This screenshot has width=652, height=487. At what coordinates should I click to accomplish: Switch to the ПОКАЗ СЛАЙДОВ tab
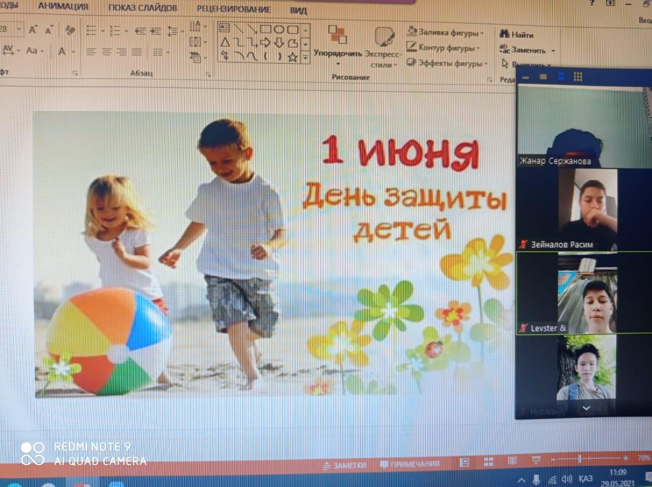click(x=143, y=8)
